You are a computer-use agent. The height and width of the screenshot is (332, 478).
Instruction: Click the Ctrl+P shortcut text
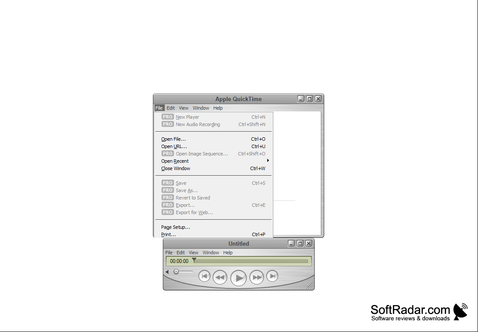[259, 234]
